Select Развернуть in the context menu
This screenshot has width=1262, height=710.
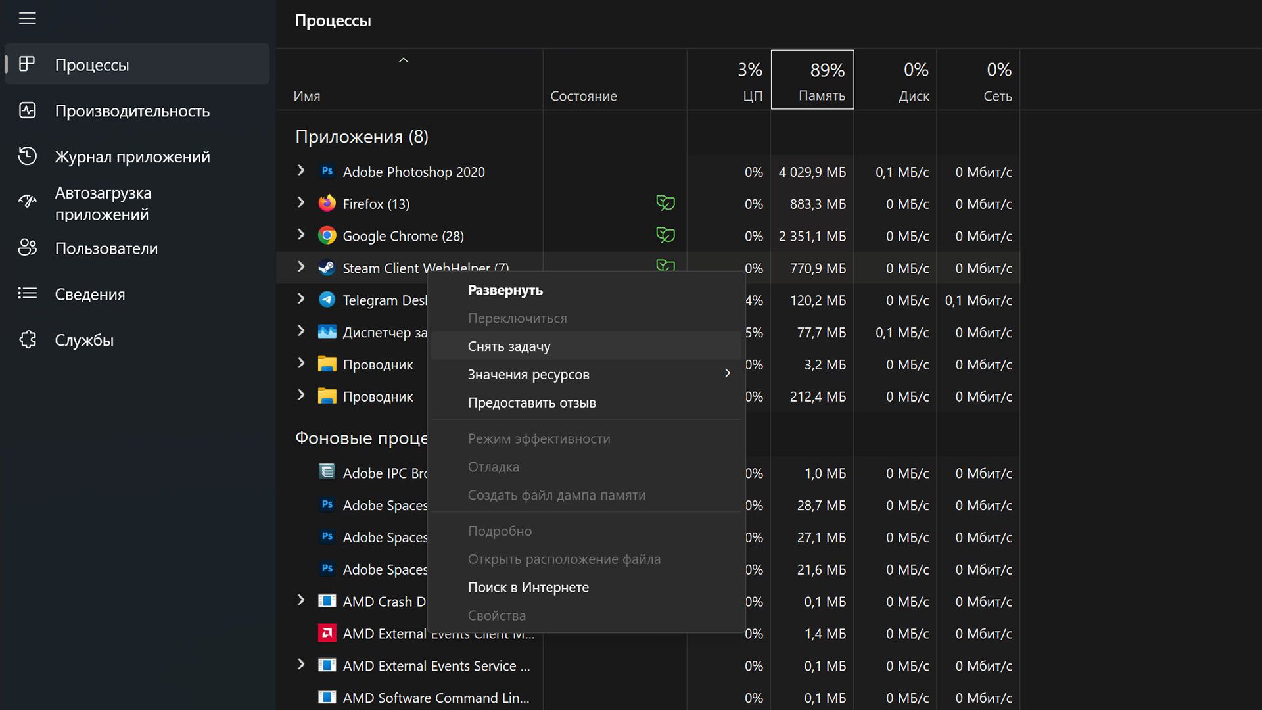tap(505, 290)
